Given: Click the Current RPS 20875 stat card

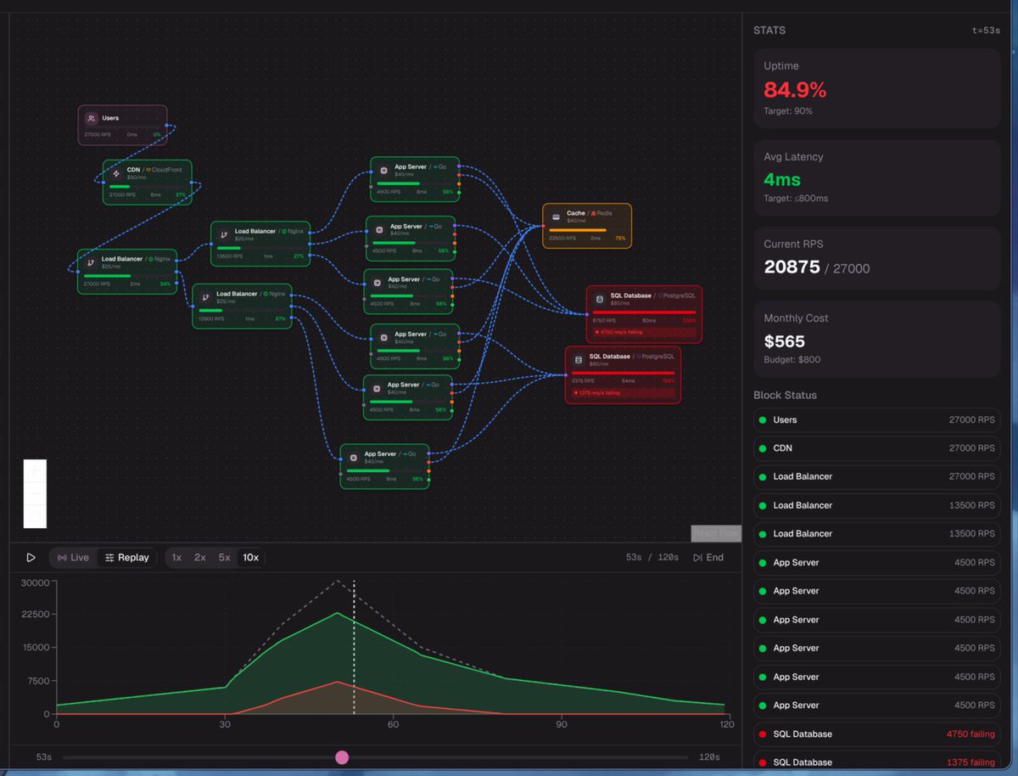Looking at the screenshot, I should 876,259.
